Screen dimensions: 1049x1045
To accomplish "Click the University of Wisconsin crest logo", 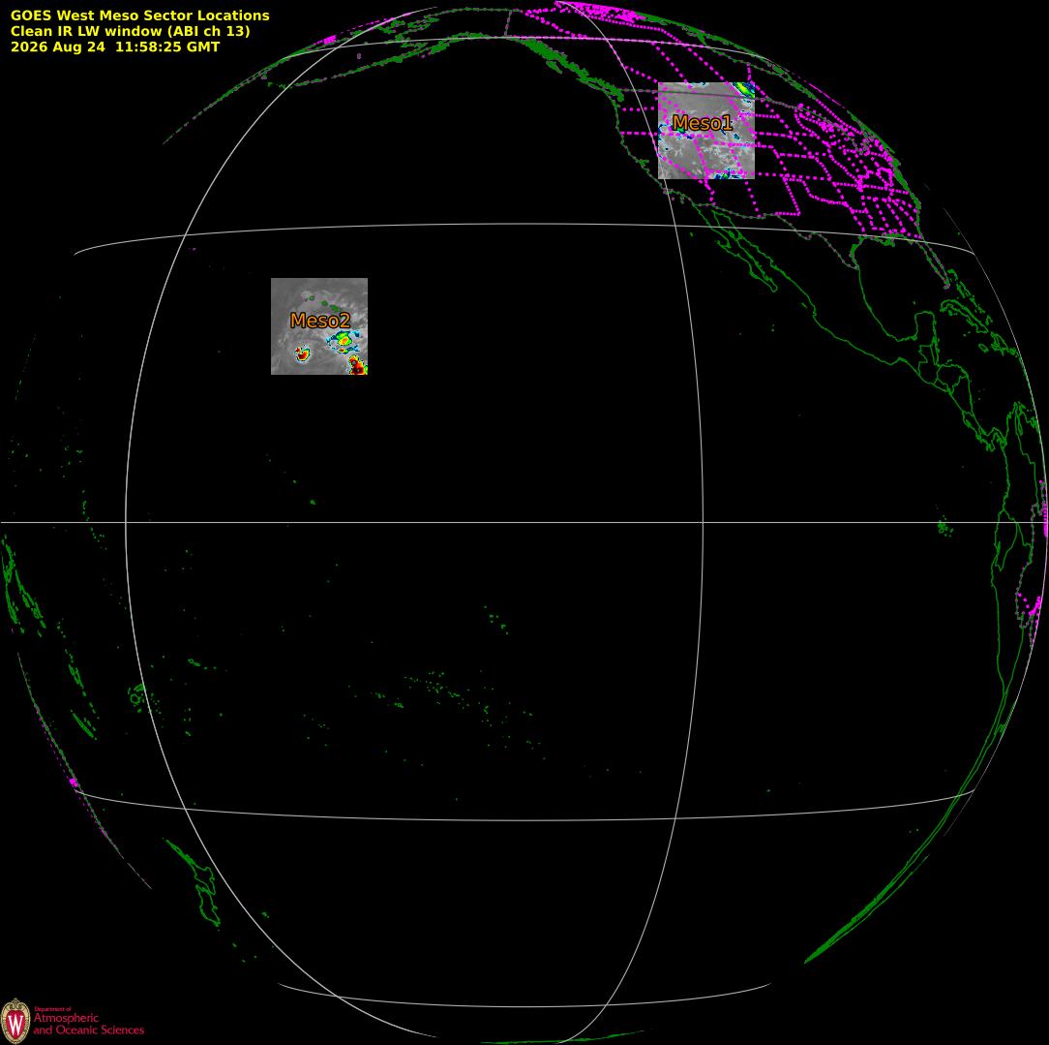I will [x=15, y=1020].
